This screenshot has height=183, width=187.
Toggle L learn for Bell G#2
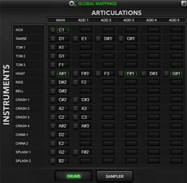point(53,91)
